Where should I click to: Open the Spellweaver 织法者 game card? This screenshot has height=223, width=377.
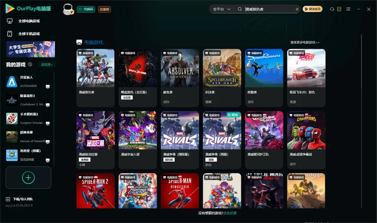coord(222,78)
